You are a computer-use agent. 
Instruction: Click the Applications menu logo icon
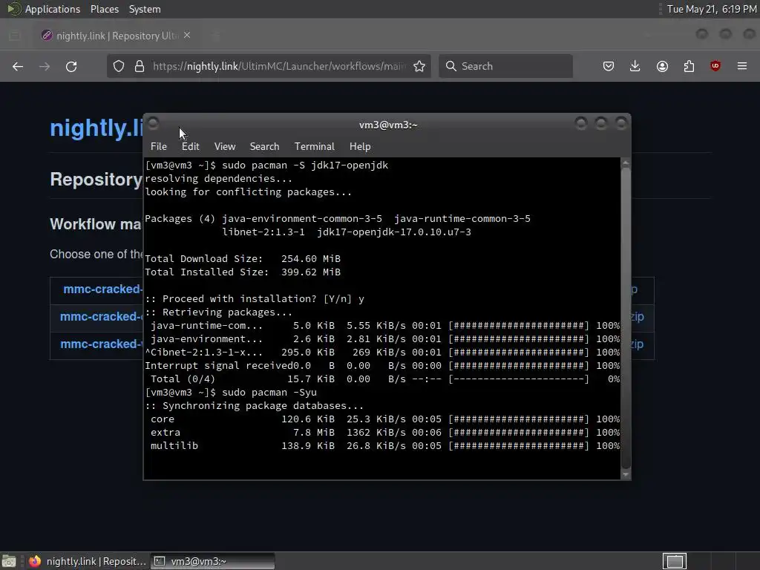click(13, 9)
